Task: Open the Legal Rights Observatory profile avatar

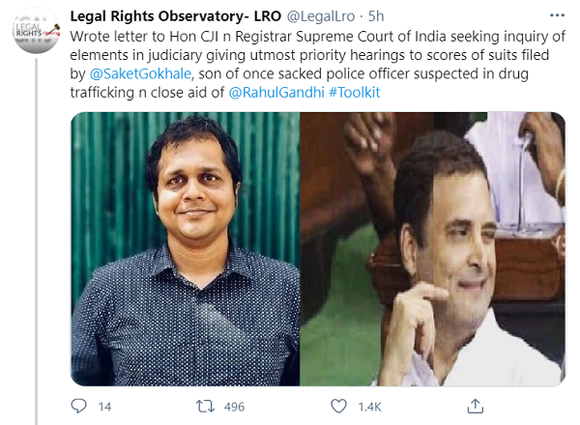Action: (37, 33)
